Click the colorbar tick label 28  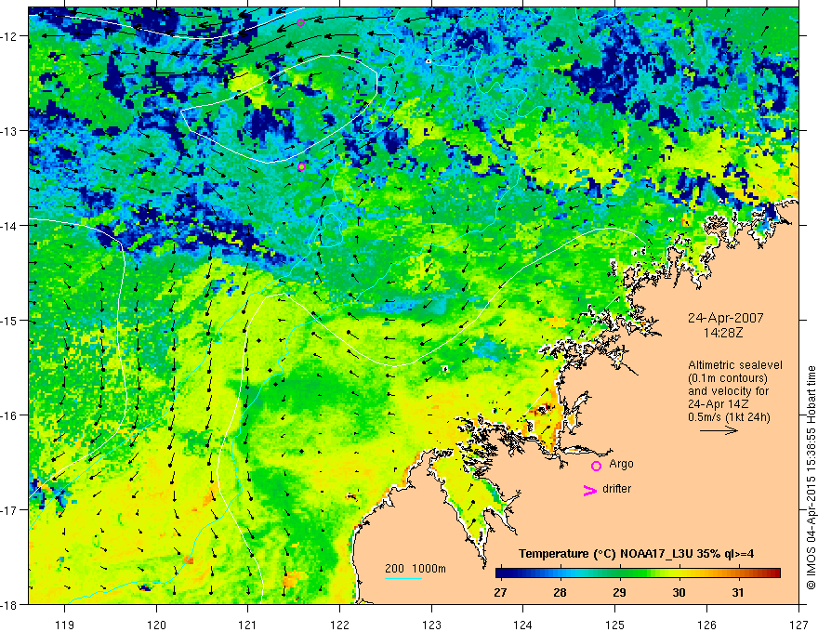560,593
